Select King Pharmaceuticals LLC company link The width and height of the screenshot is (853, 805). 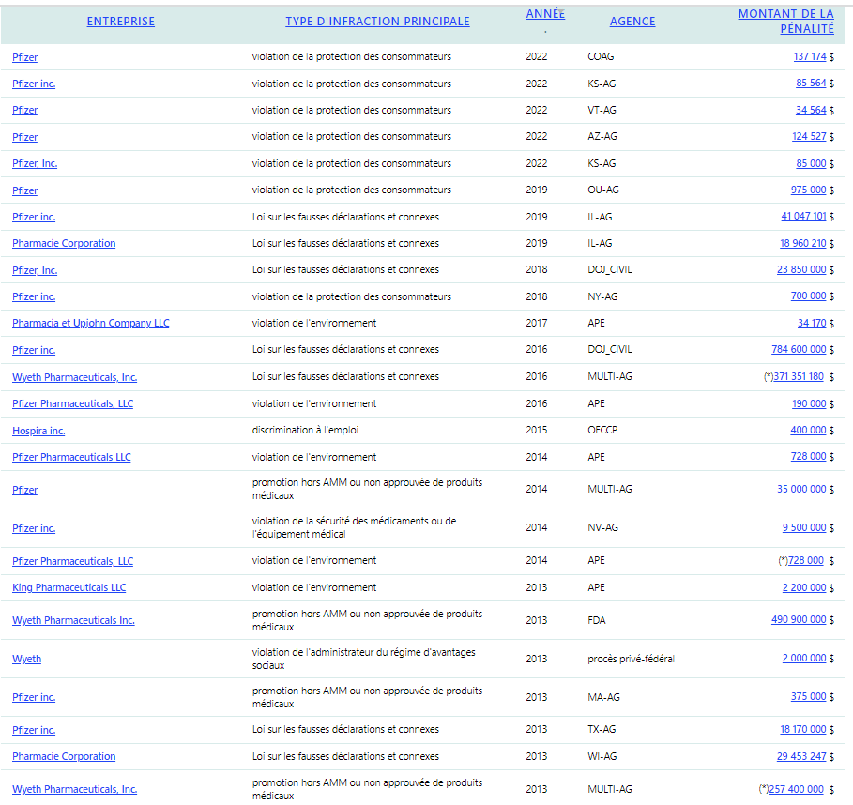tap(69, 588)
